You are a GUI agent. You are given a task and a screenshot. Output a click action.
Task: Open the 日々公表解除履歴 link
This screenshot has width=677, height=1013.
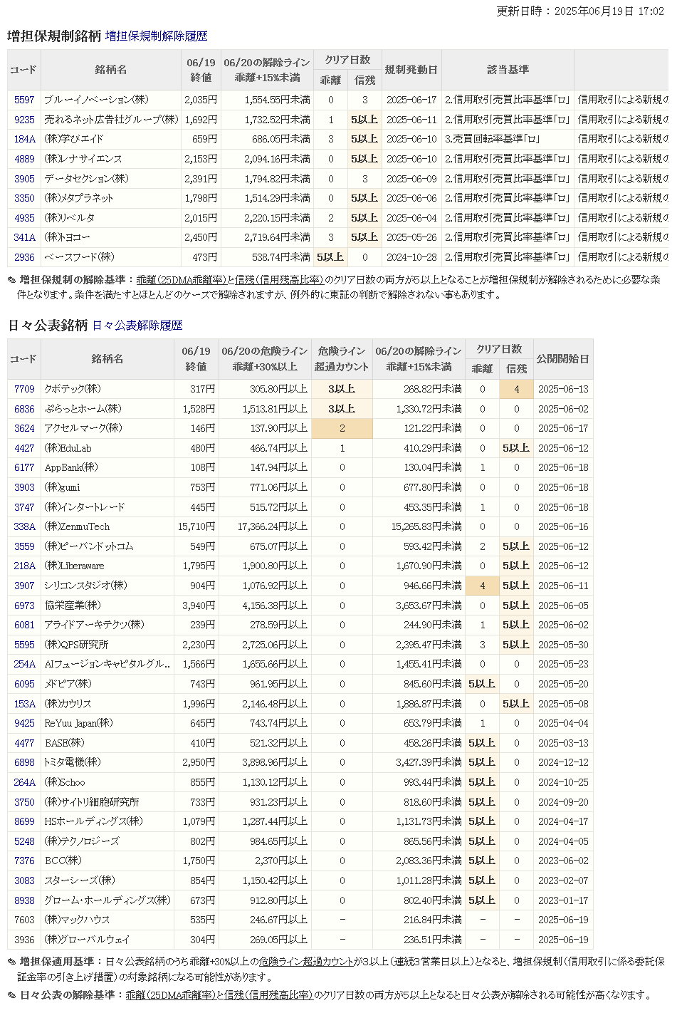pyautogui.click(x=137, y=326)
